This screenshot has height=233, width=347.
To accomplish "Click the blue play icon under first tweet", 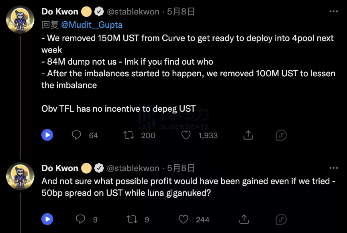I will click(x=47, y=135).
